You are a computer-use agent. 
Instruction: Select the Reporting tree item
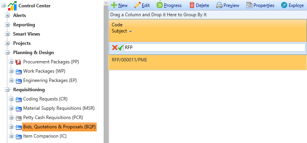[24, 25]
